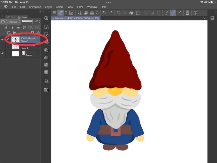
Task: Open the layer color palette dropdown
Action: pos(5,22)
